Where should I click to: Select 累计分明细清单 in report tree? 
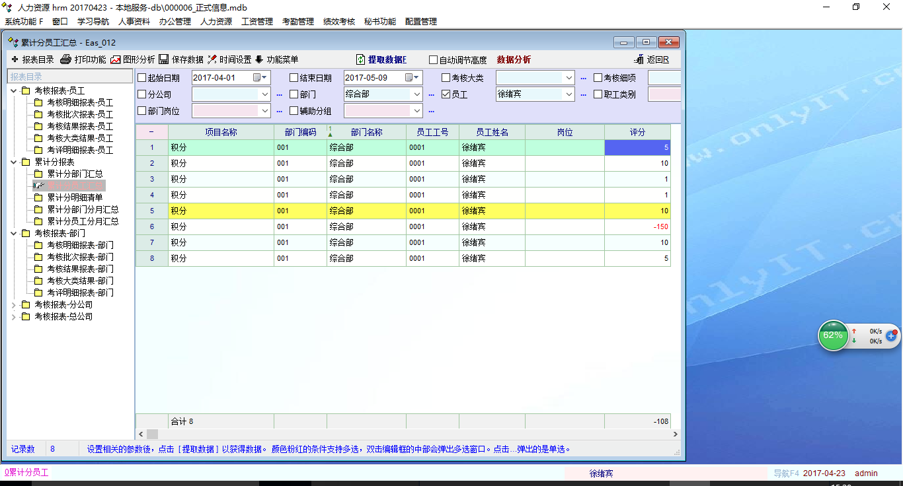click(x=75, y=197)
